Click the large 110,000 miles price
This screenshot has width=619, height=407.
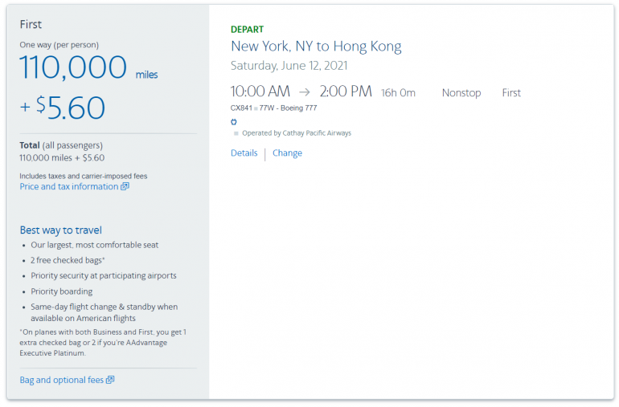click(73, 69)
